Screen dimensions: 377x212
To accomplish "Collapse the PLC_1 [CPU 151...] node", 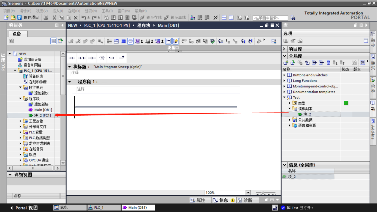I will tap(15, 71).
